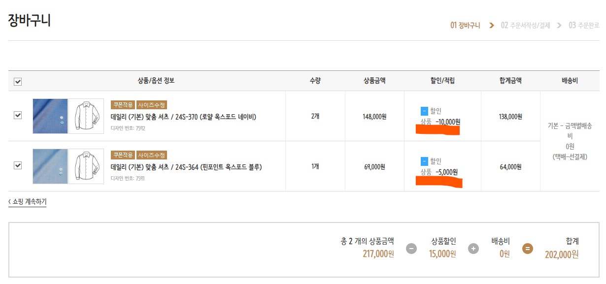Click 쿠폰적용 for the 24S-370 shirt
This screenshot has width=606, height=284.
(x=123, y=105)
